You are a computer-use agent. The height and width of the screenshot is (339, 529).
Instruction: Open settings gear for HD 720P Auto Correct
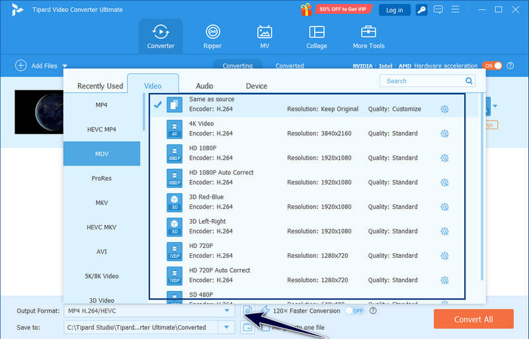[444, 280]
